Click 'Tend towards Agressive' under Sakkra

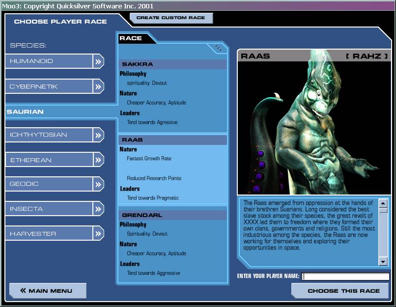[x=152, y=122]
